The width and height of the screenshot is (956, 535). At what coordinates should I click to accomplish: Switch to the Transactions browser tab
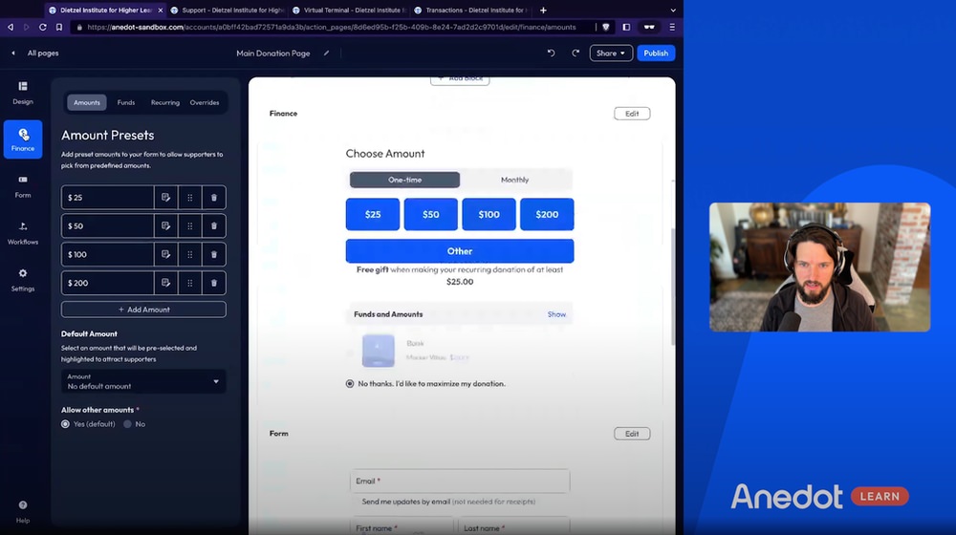[x=470, y=10]
